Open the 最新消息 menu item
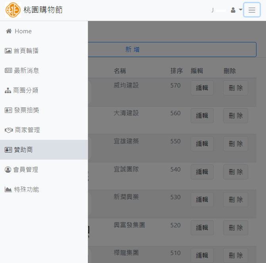Viewport: 266px width, 263px height. click(x=44, y=71)
